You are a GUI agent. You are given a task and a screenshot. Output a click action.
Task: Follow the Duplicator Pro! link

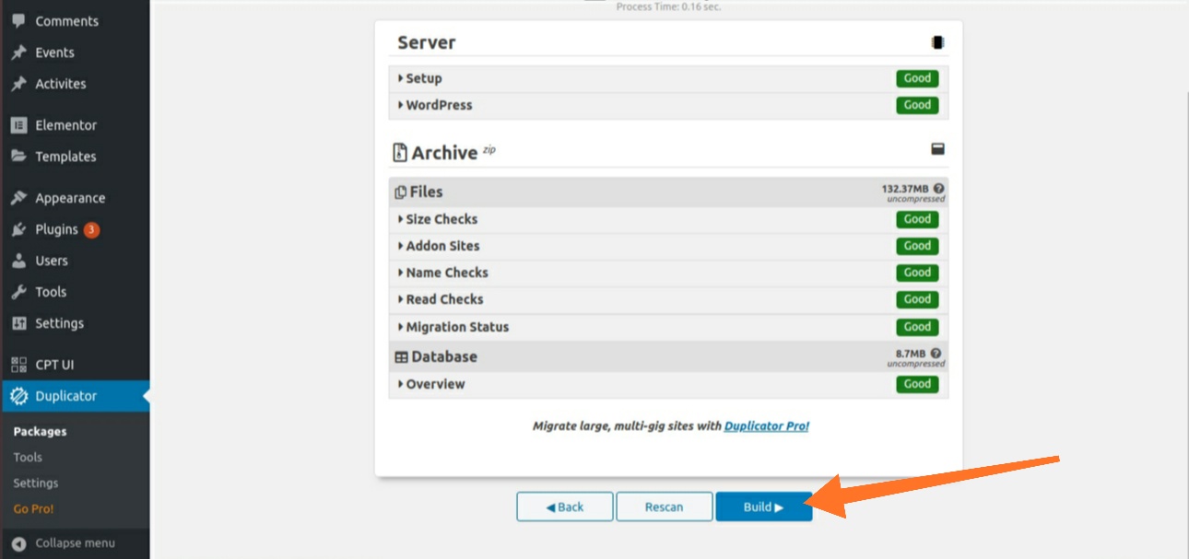coord(766,426)
